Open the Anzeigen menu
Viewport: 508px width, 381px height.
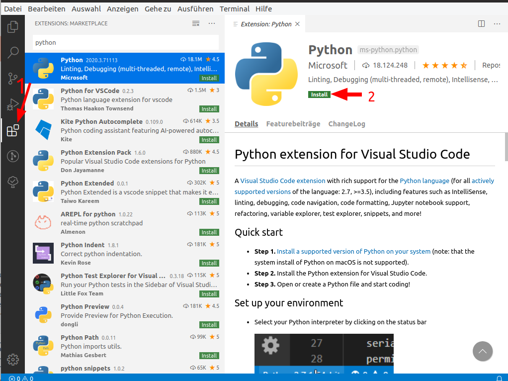pyautogui.click(x=122, y=9)
